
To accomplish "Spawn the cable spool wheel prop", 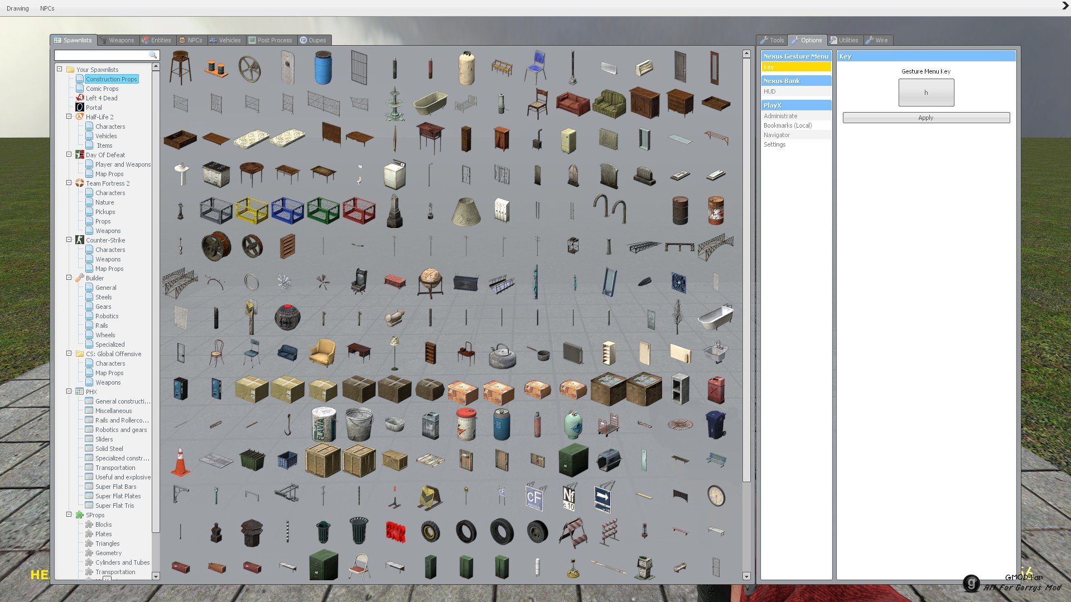I will (216, 246).
